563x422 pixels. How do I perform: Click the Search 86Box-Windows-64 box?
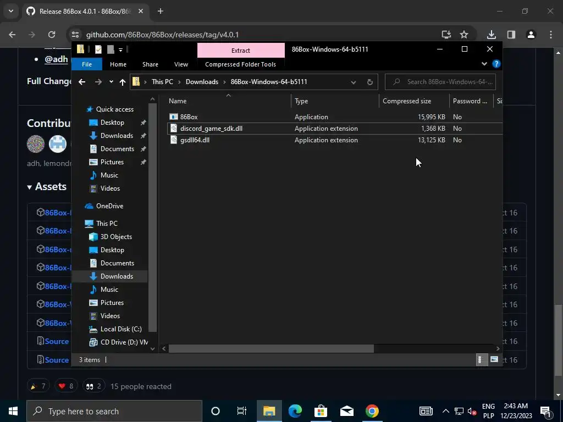click(440, 82)
